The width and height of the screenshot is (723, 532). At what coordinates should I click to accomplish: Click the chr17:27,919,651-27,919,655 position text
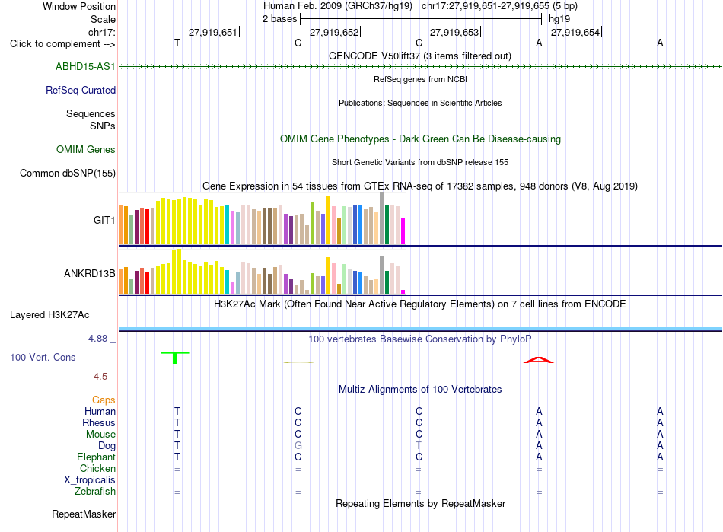(x=499, y=6)
